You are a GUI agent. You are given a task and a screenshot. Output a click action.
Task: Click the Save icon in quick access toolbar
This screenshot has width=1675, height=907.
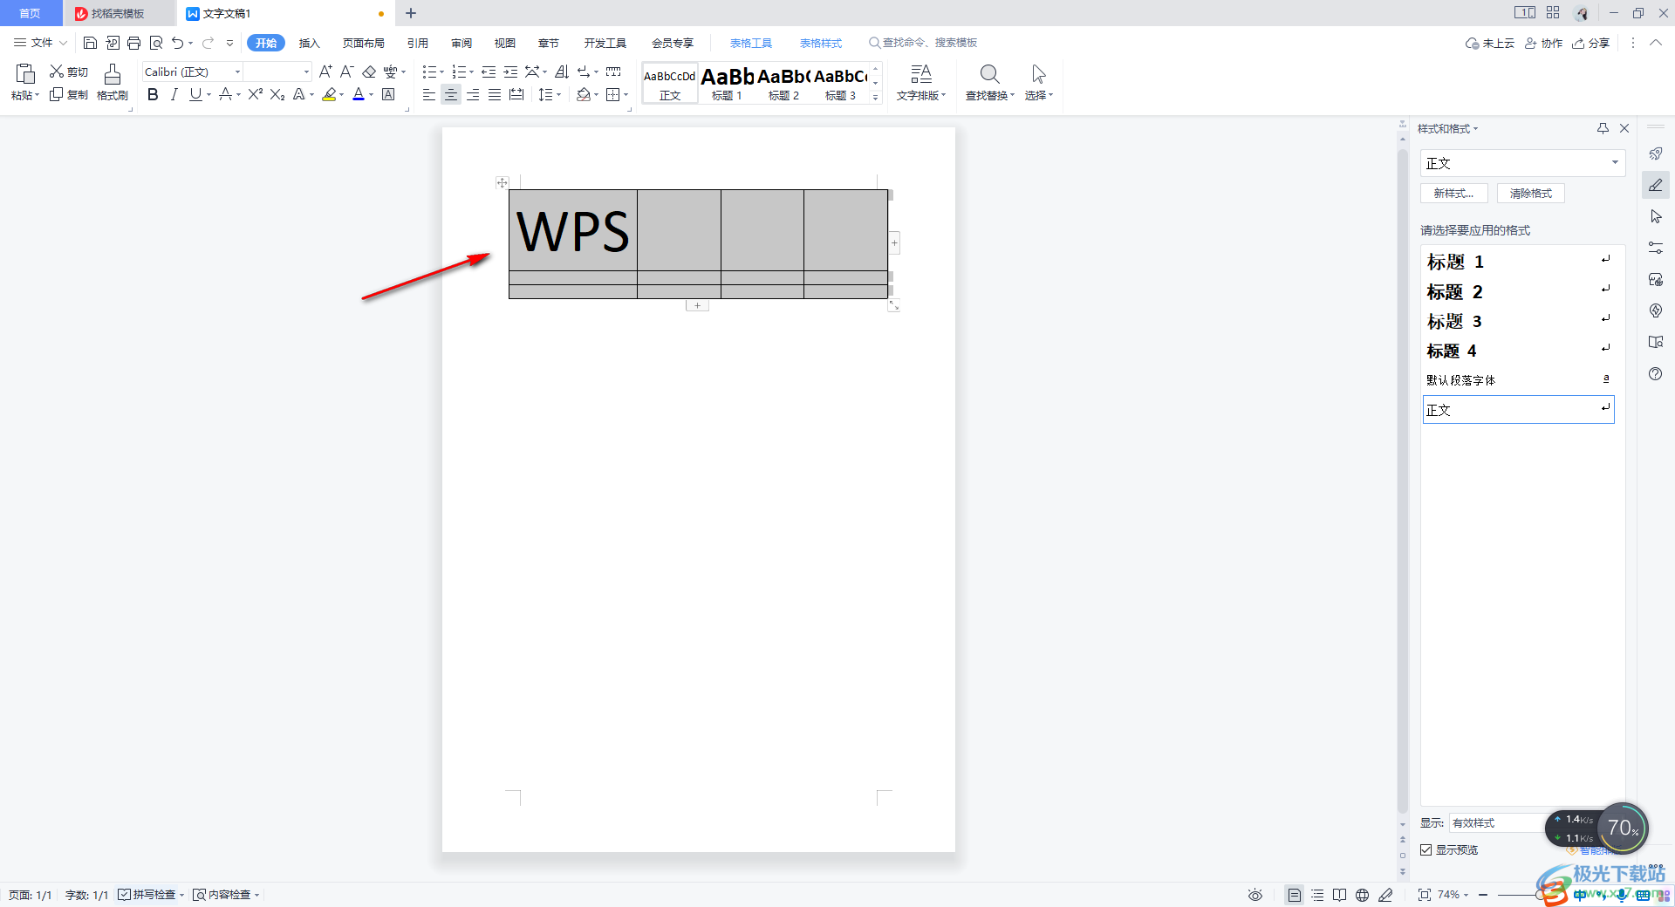pyautogui.click(x=90, y=43)
